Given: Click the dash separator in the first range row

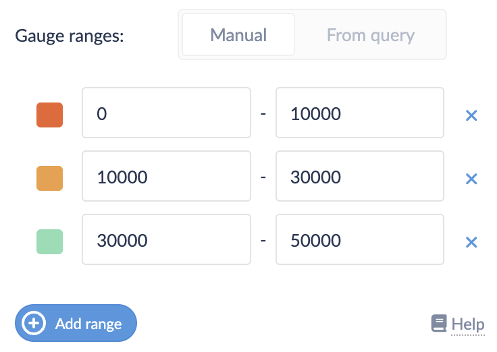Looking at the screenshot, I should 263,113.
